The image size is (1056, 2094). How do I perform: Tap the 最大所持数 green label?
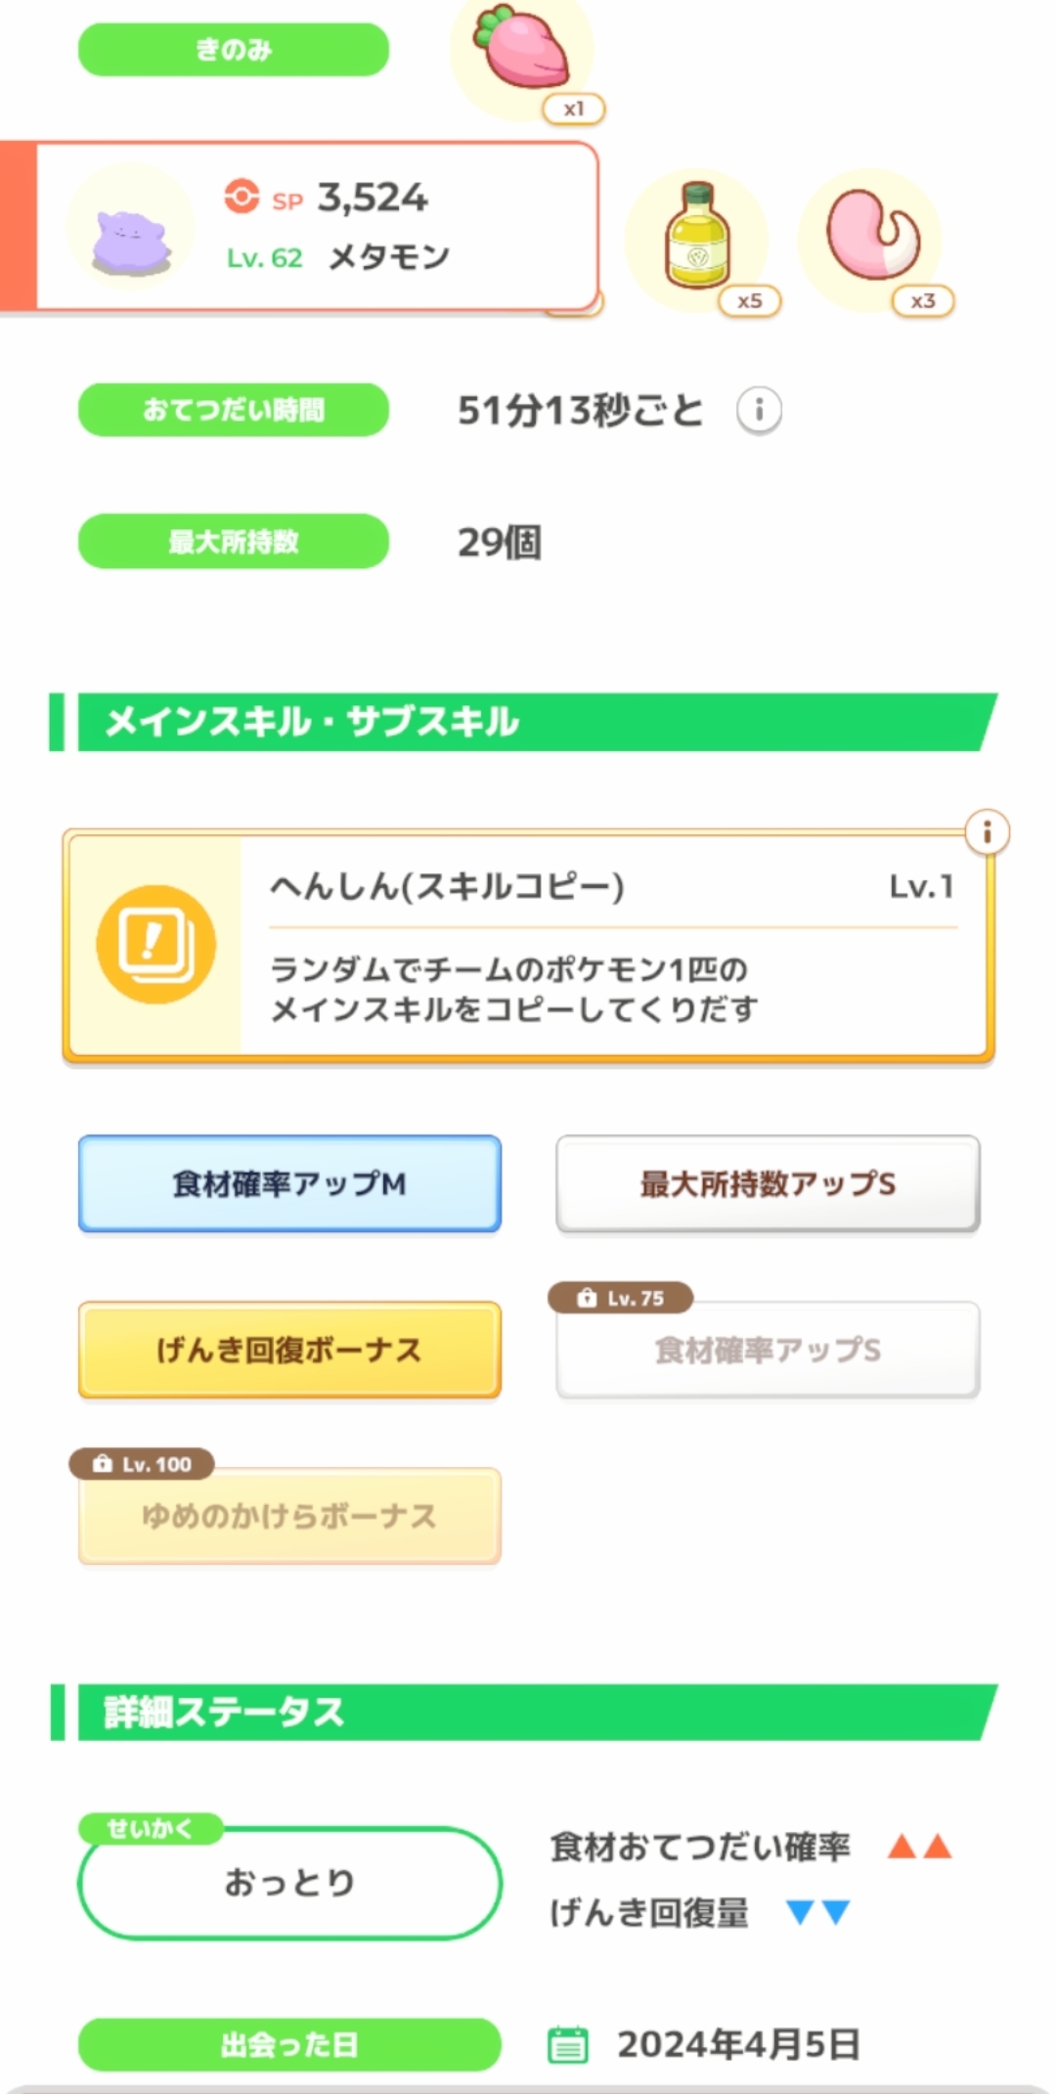(234, 541)
